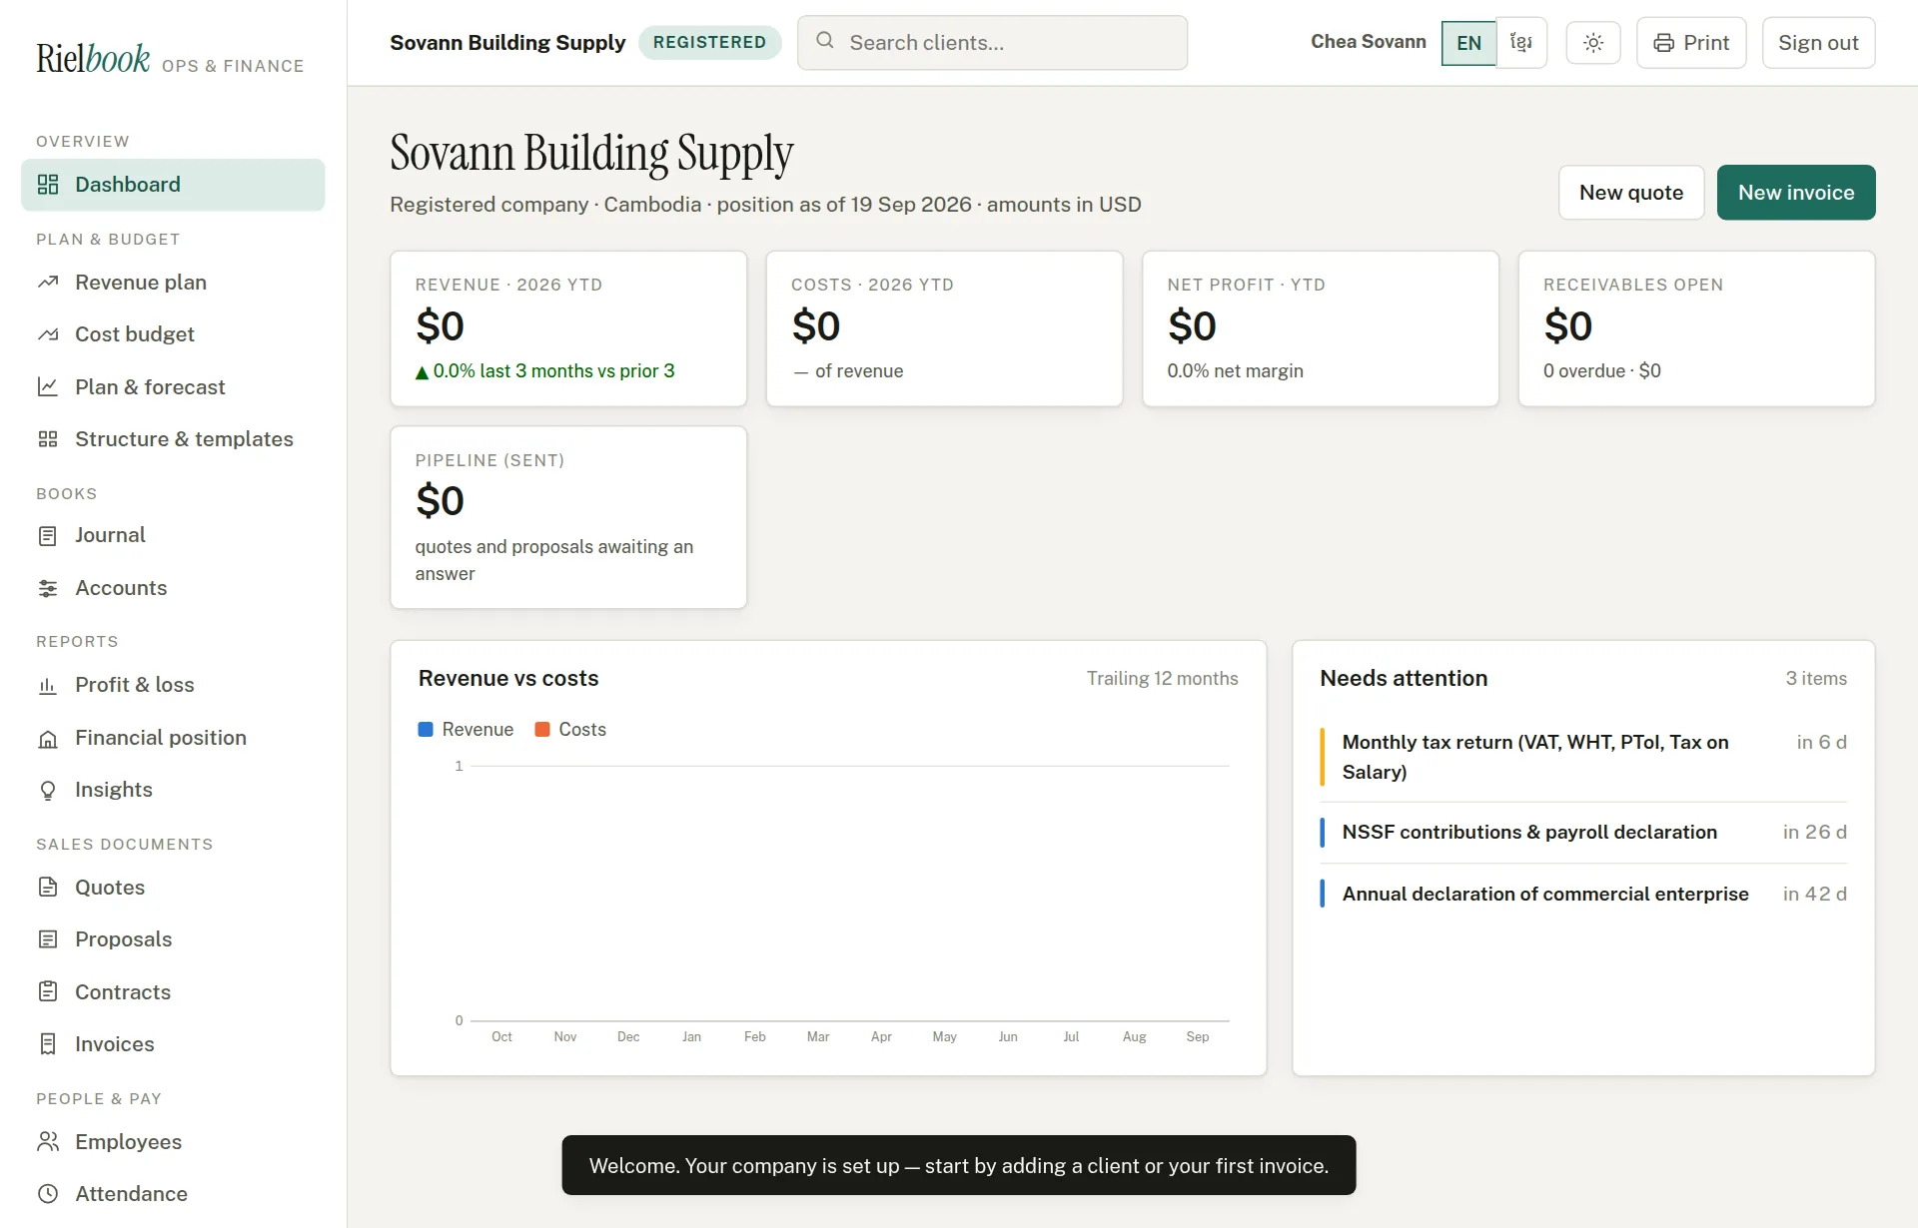Image resolution: width=1918 pixels, height=1228 pixels.
Task: Click the Cost budget icon
Action: coord(48,334)
